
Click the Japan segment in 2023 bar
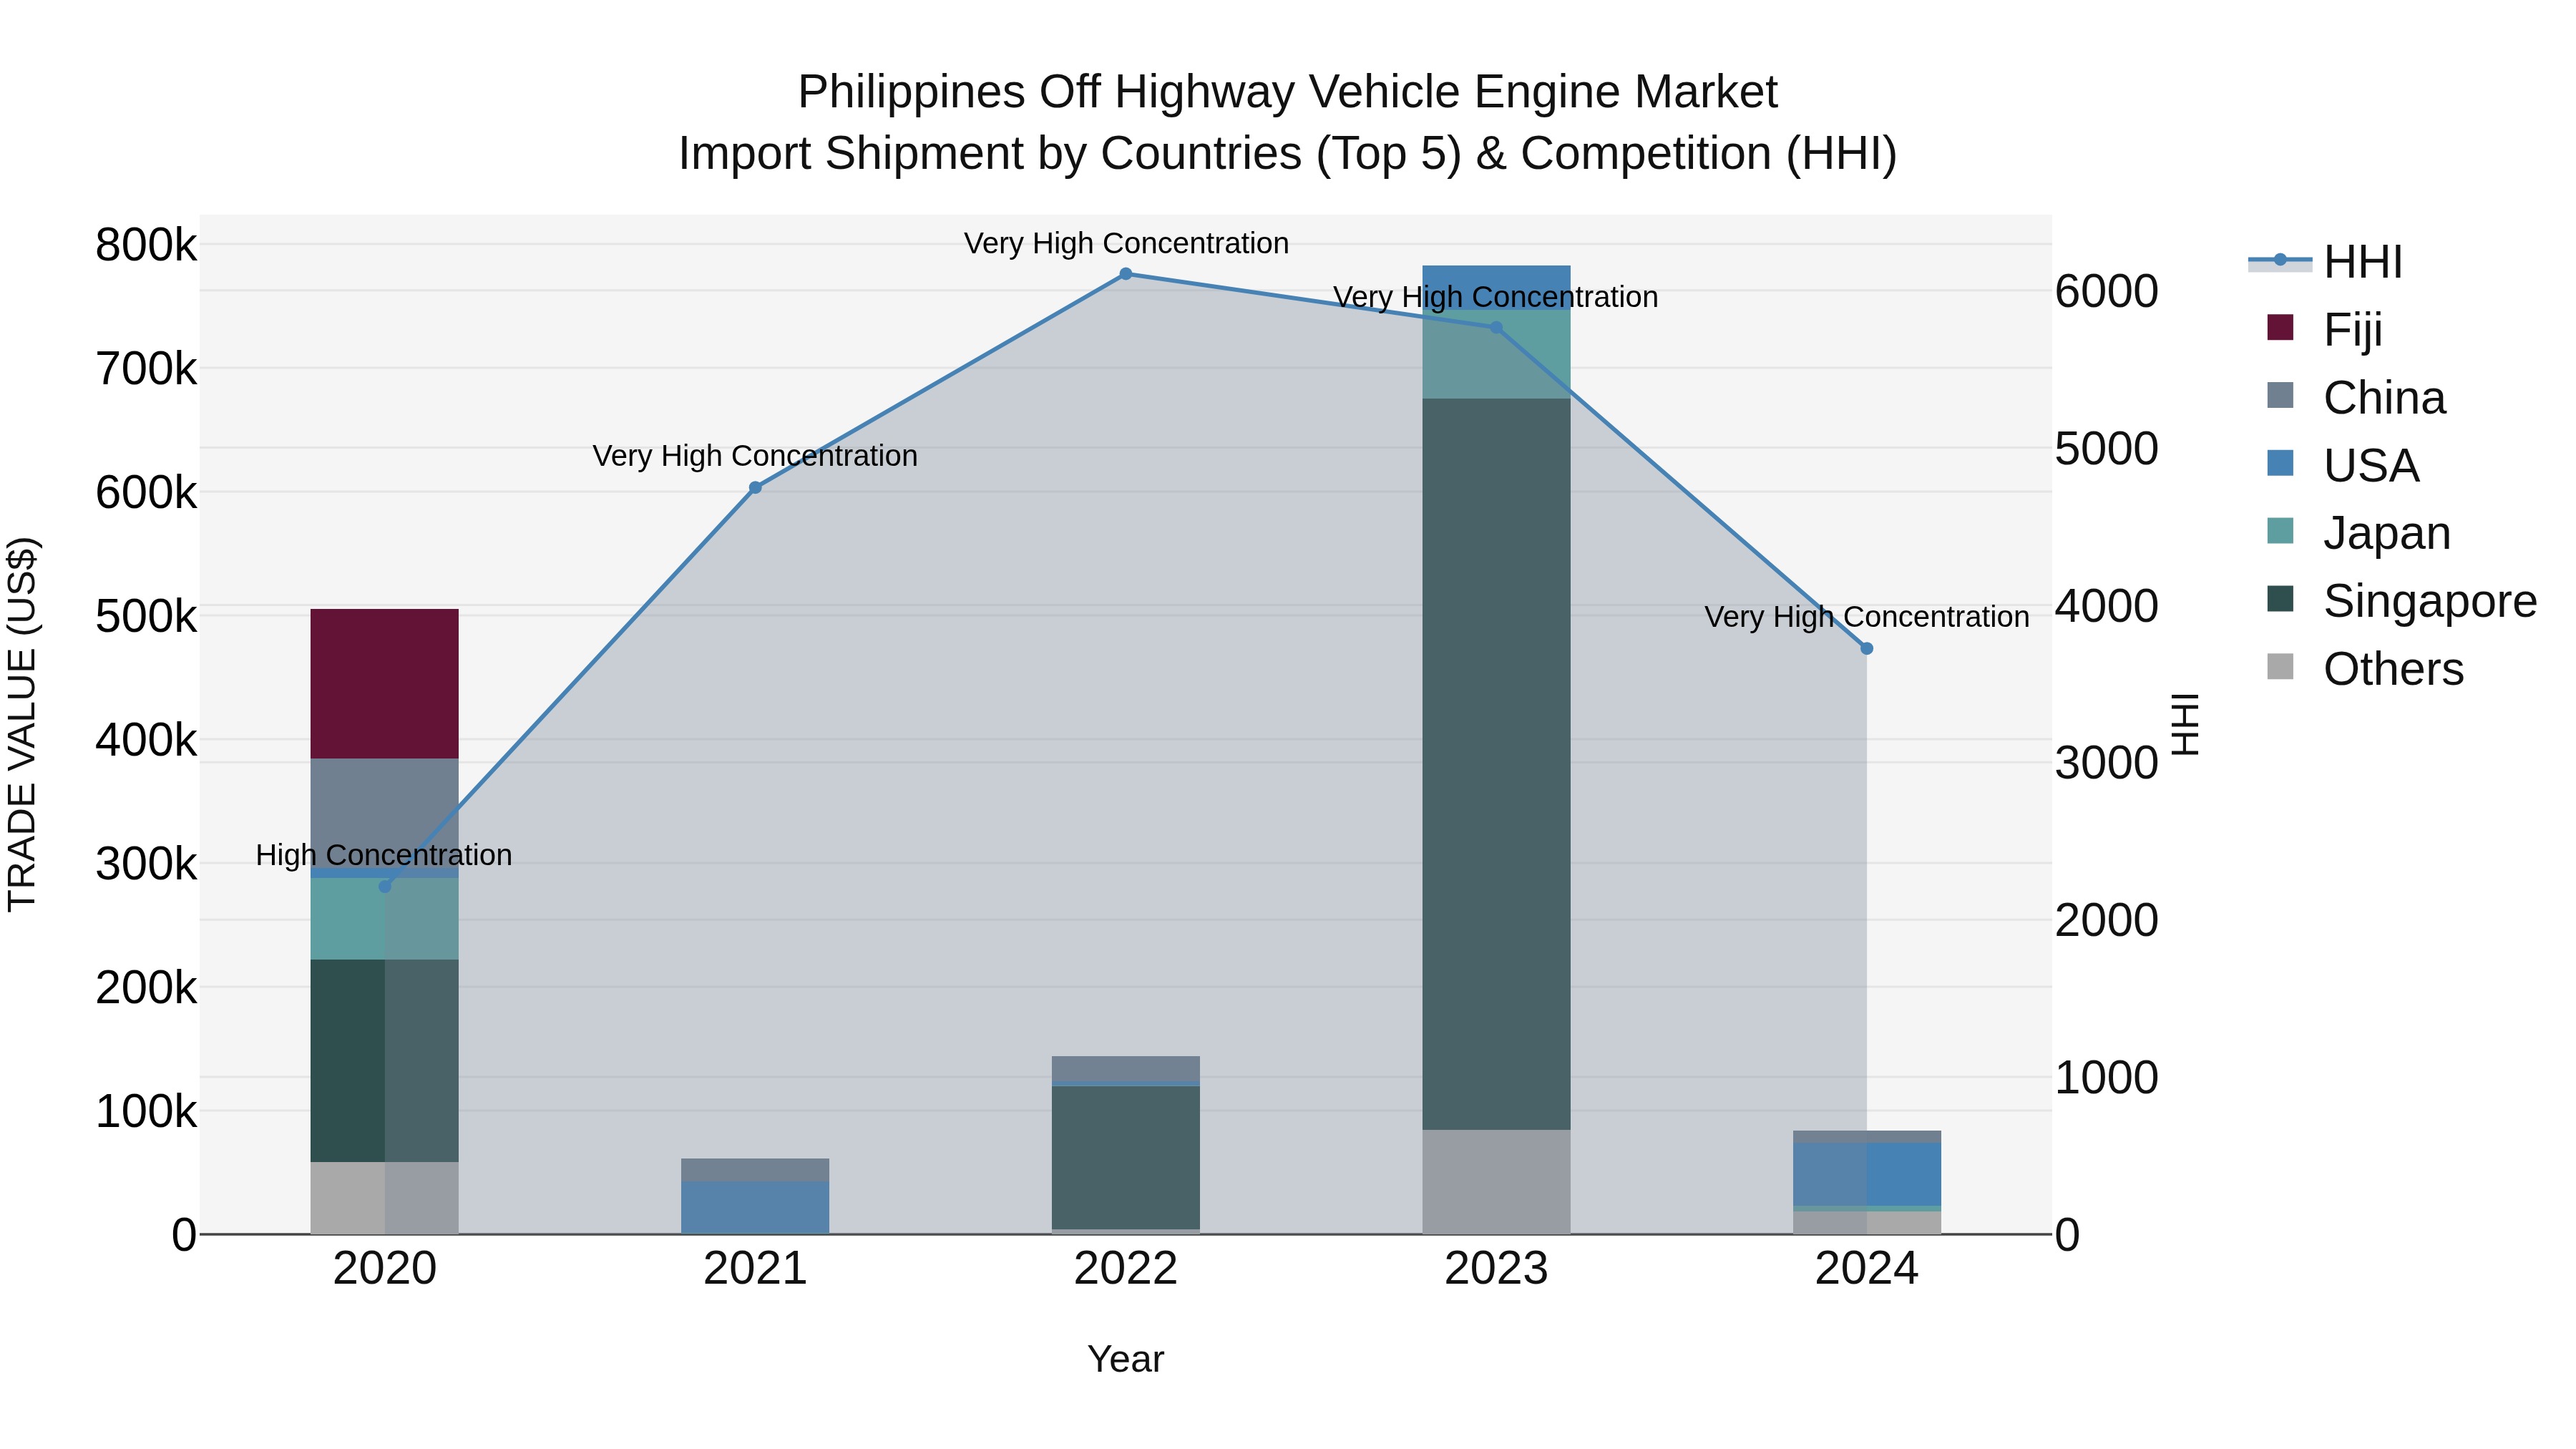[x=1496, y=354]
